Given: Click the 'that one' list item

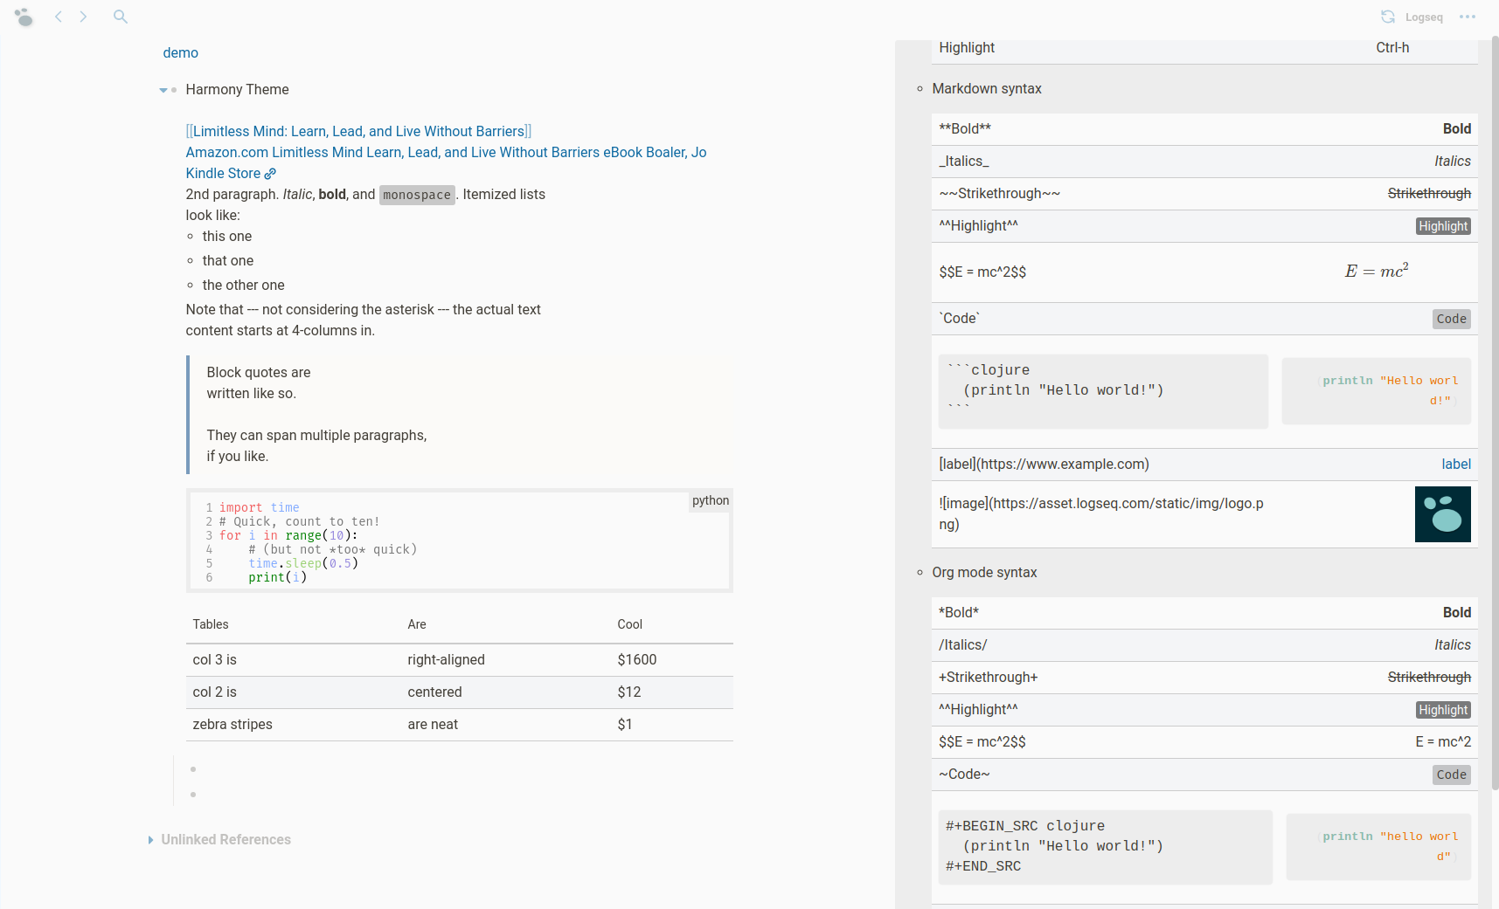Looking at the screenshot, I should tap(227, 260).
